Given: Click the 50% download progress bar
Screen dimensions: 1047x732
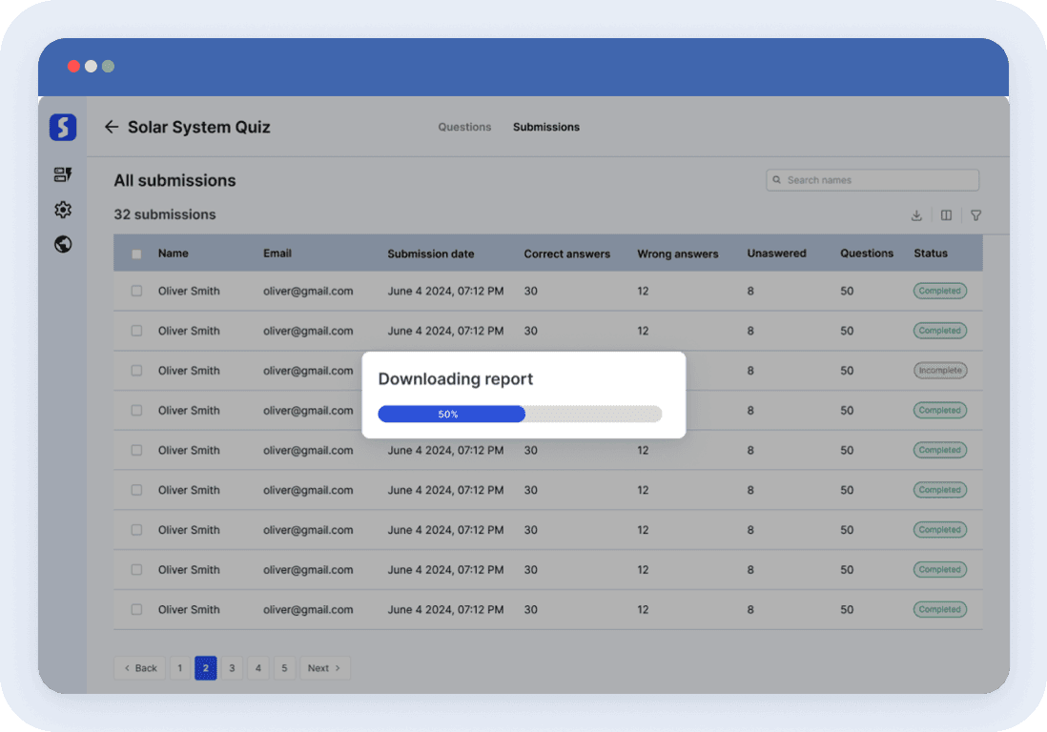Looking at the screenshot, I should (x=520, y=414).
